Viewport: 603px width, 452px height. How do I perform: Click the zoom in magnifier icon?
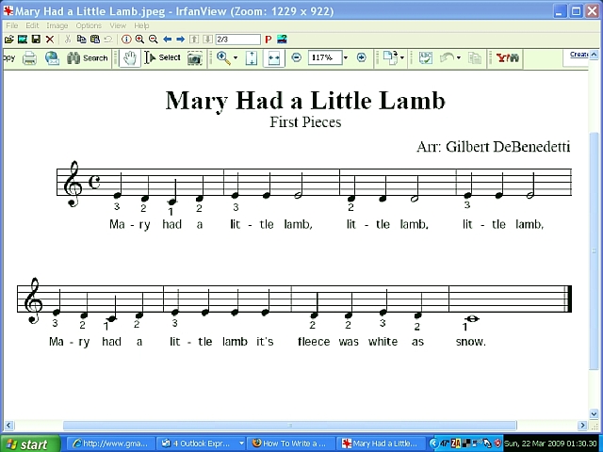point(139,40)
